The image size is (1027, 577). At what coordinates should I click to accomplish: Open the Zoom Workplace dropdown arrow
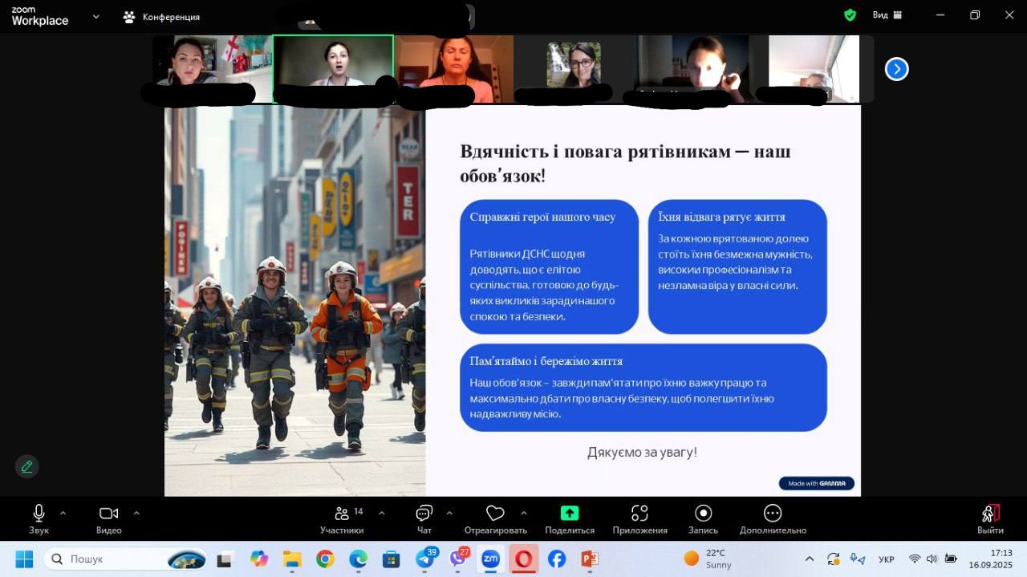pyautogui.click(x=96, y=16)
